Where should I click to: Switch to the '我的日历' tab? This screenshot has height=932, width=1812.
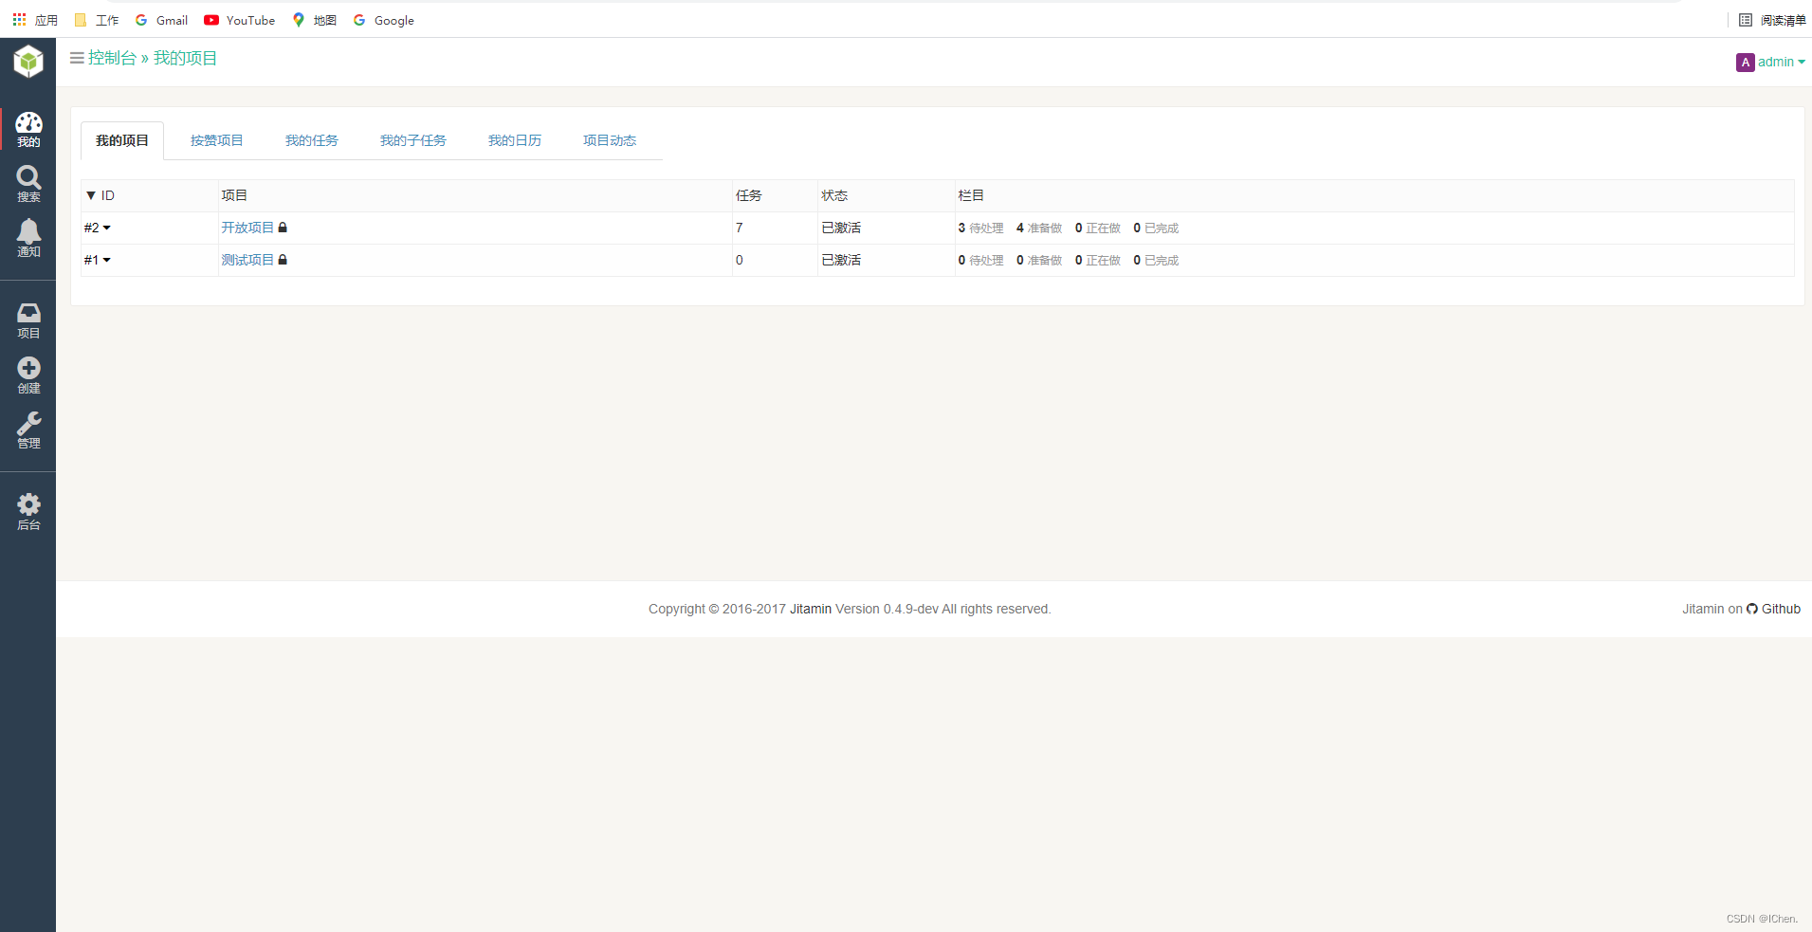515,140
